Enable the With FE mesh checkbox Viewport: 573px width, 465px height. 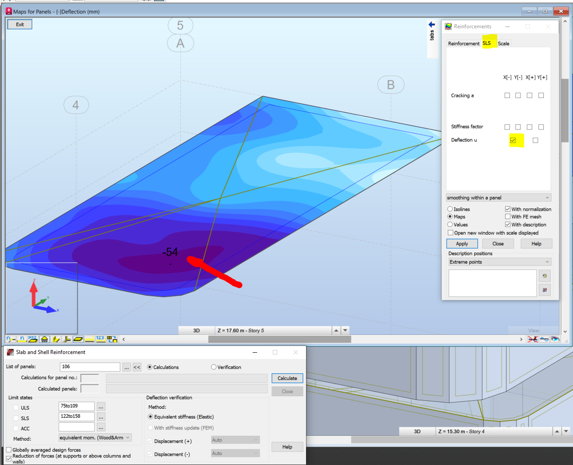508,217
